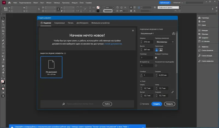219x128 pixels.
Task: Click the Закрыть button
Action: pyautogui.click(x=170, y=104)
